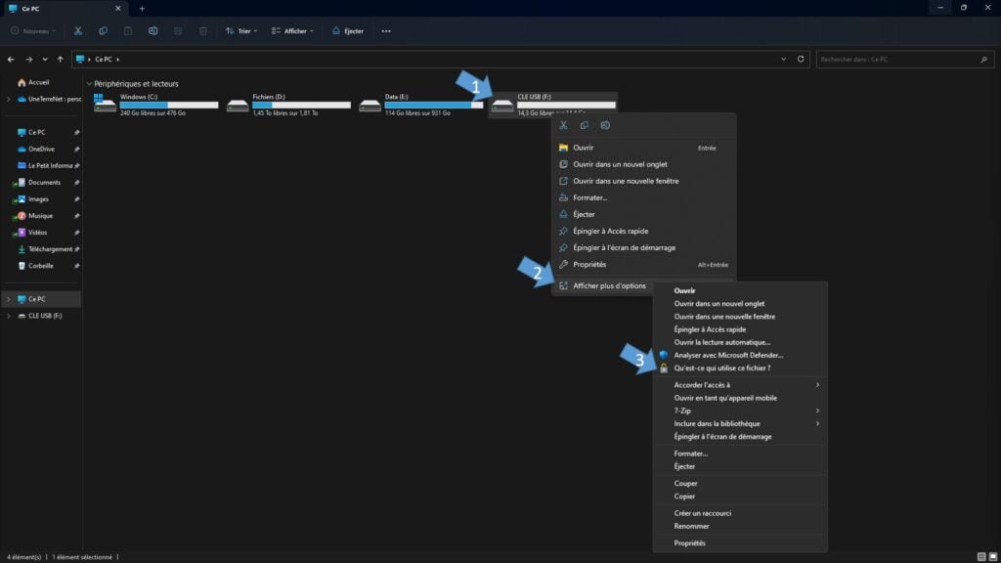The height and width of the screenshot is (563, 1001).
Task: Open the Fichiers (D:) drive
Action: pyautogui.click(x=288, y=105)
